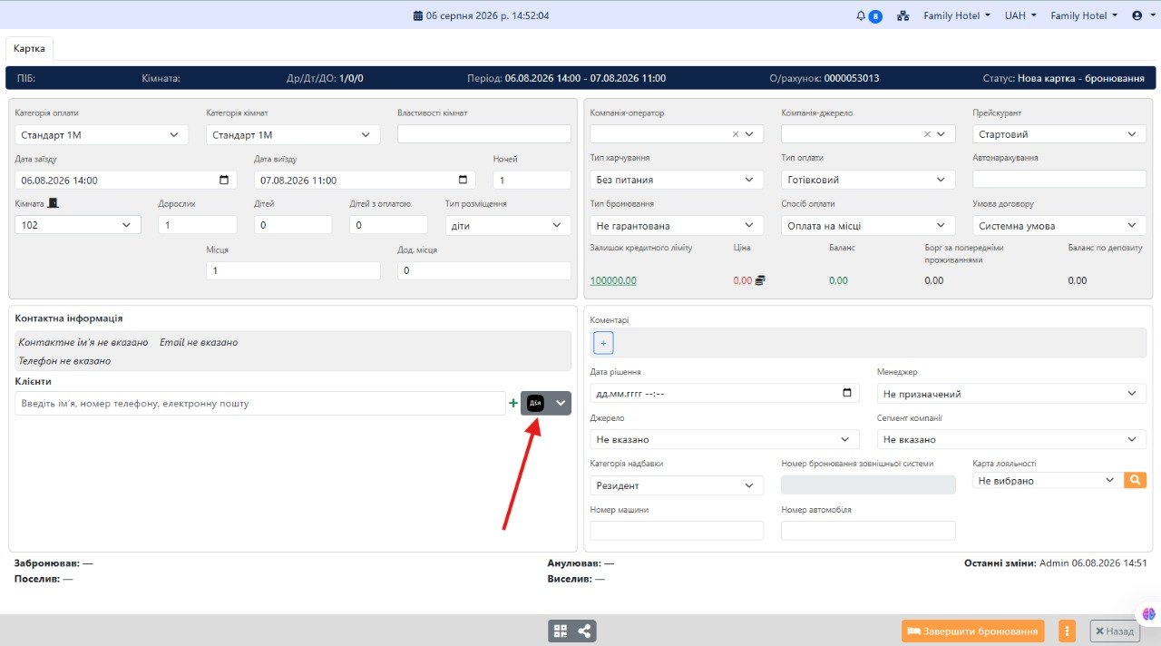Click the Дорослих input field
Image resolution: width=1161 pixels, height=646 pixels.
(x=198, y=224)
